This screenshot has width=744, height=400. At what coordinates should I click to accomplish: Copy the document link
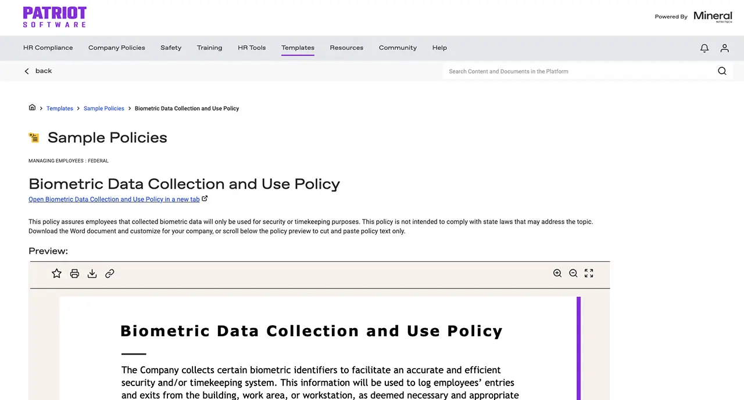(x=109, y=273)
